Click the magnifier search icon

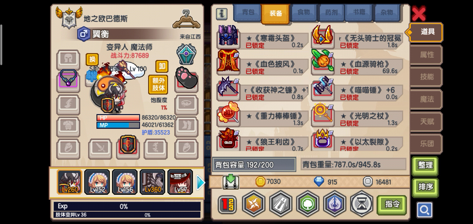pyautogui.click(x=424, y=210)
